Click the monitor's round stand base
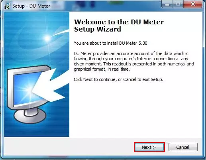Image resolution: width=206 pixels, height=160 pixels. tap(30, 116)
